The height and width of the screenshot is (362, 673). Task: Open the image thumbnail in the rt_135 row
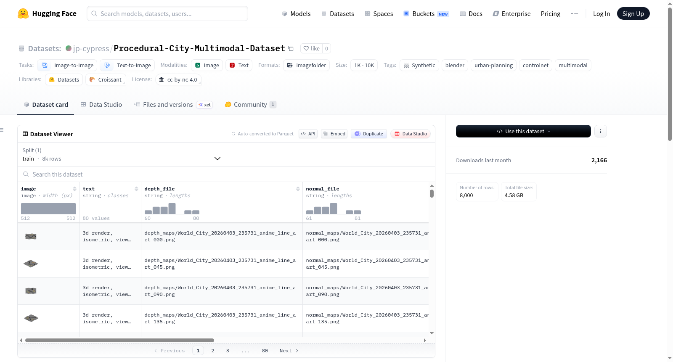coord(31,318)
